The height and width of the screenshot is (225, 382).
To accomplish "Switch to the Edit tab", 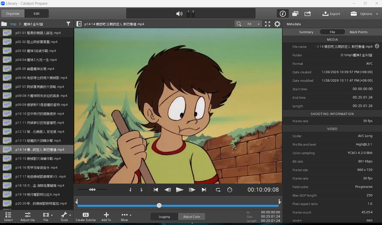I will pyautogui.click(x=37, y=14).
